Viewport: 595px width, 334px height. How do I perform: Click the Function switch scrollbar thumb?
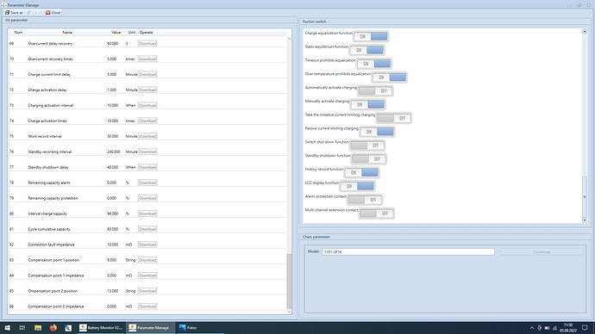click(x=585, y=196)
